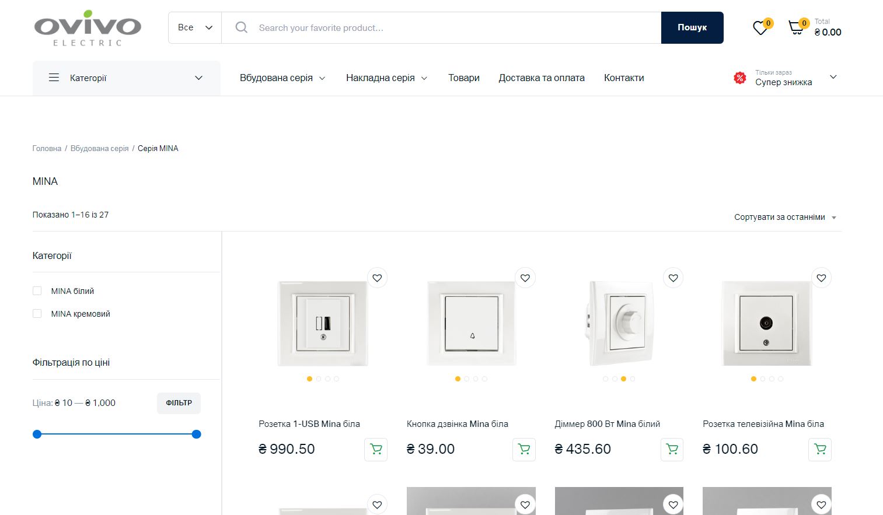Open the Сортувати за останніми sort dropdown

coord(786,217)
